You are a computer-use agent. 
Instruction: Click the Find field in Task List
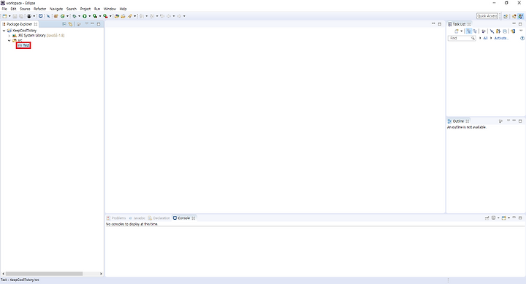462,38
